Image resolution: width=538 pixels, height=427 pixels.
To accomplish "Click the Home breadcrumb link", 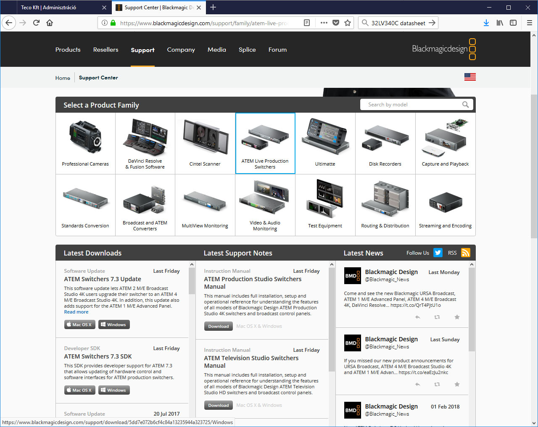I will [63, 78].
